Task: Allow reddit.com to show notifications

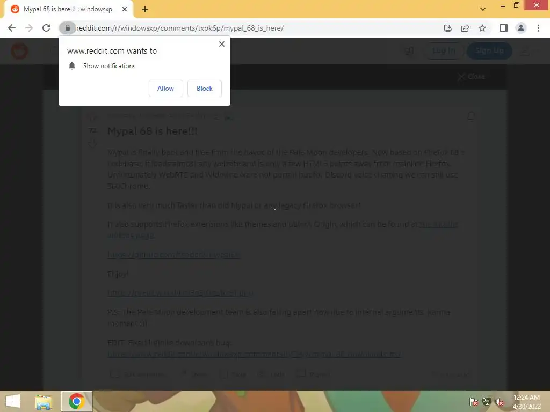Action: [165, 89]
